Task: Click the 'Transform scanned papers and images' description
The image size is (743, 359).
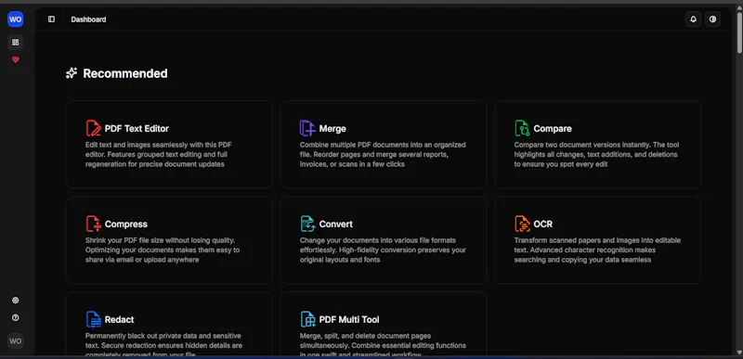Action: pos(597,250)
